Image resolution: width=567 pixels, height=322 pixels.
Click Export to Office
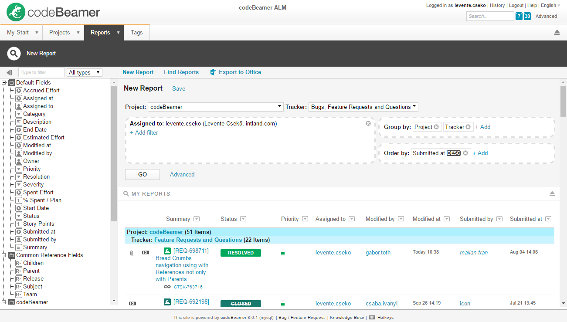(x=240, y=72)
